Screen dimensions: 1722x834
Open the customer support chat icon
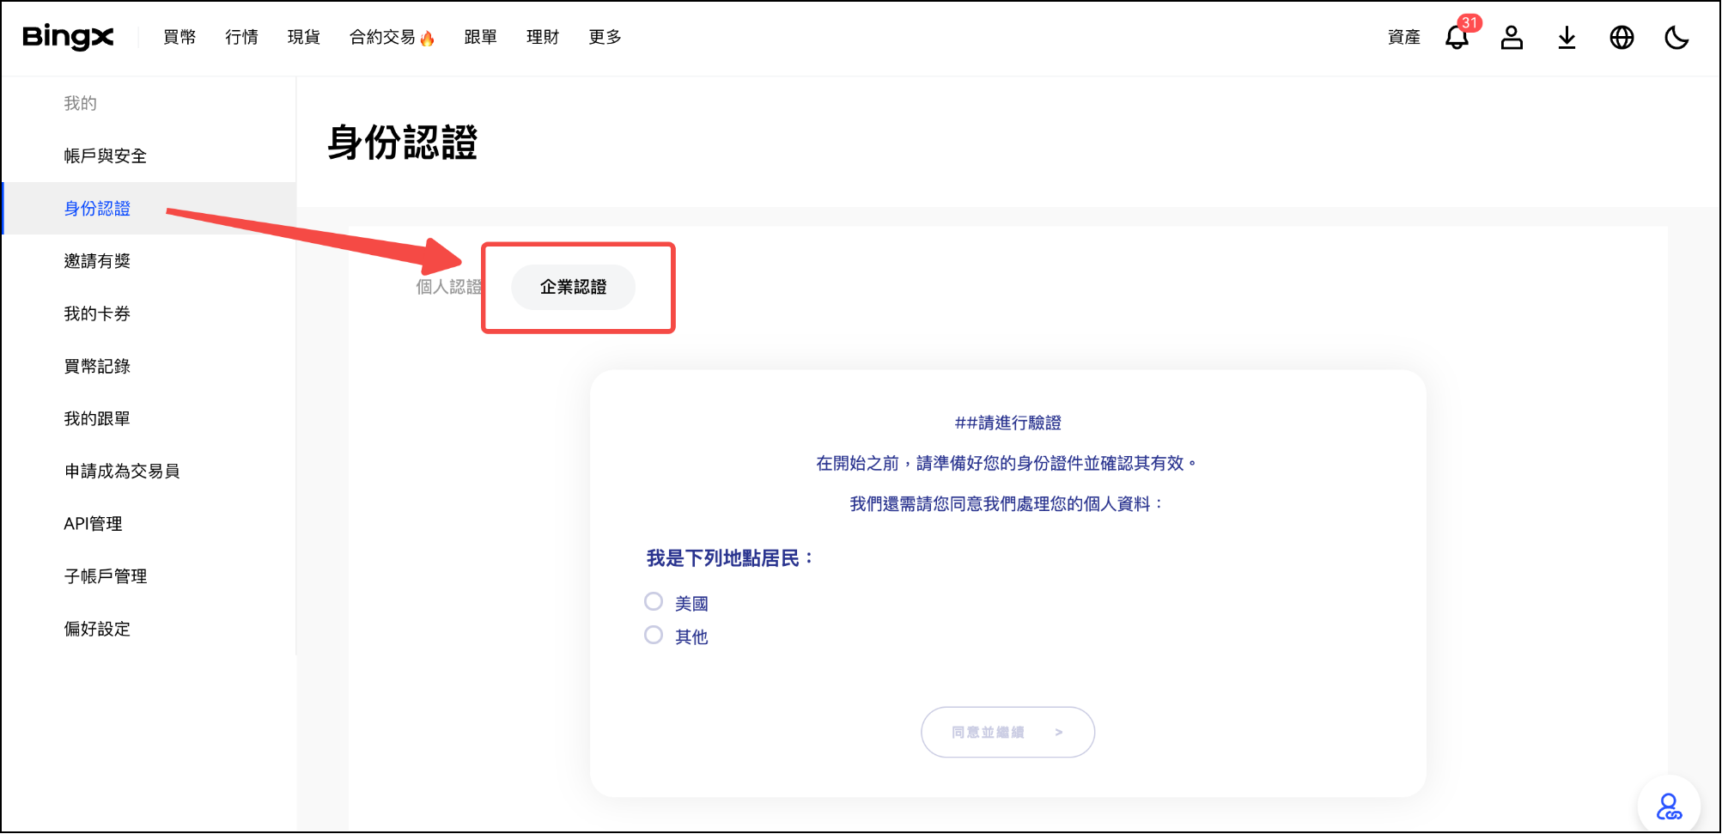(x=1669, y=807)
